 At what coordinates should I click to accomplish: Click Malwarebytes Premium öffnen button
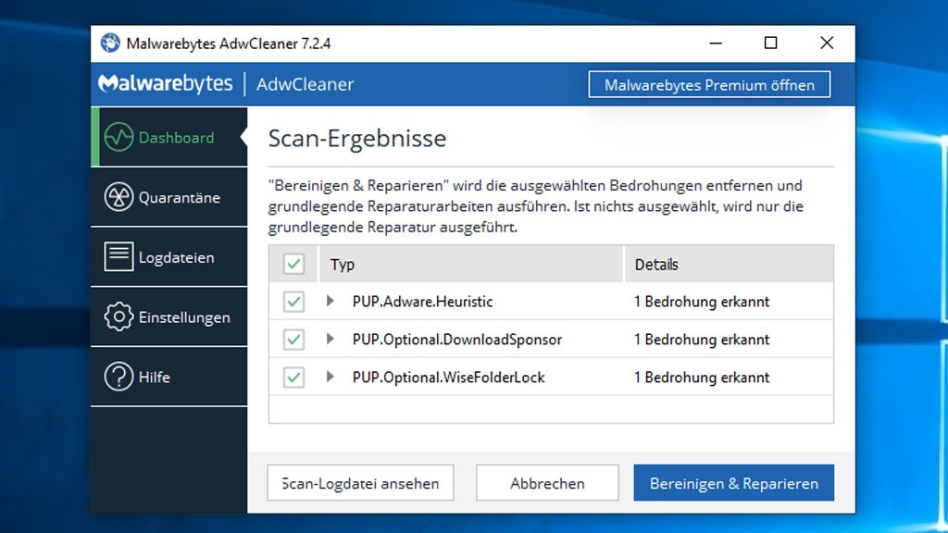click(709, 84)
